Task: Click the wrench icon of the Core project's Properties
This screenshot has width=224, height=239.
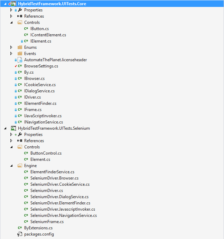Action: tap(20, 10)
